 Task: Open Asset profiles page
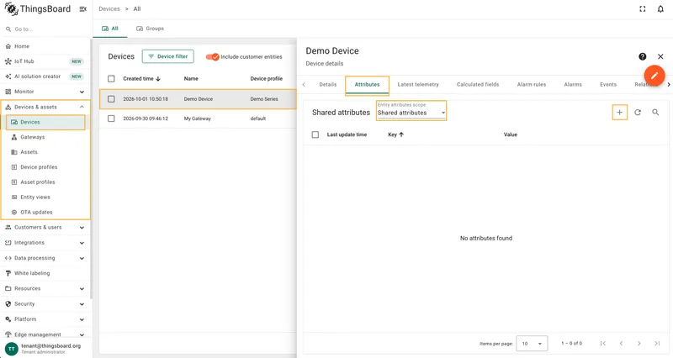pyautogui.click(x=46, y=182)
